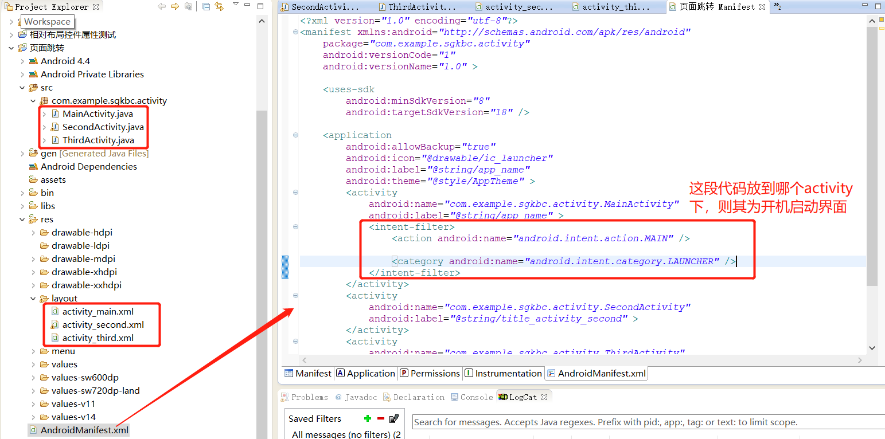Select SecondActivity.java file

[97, 127]
